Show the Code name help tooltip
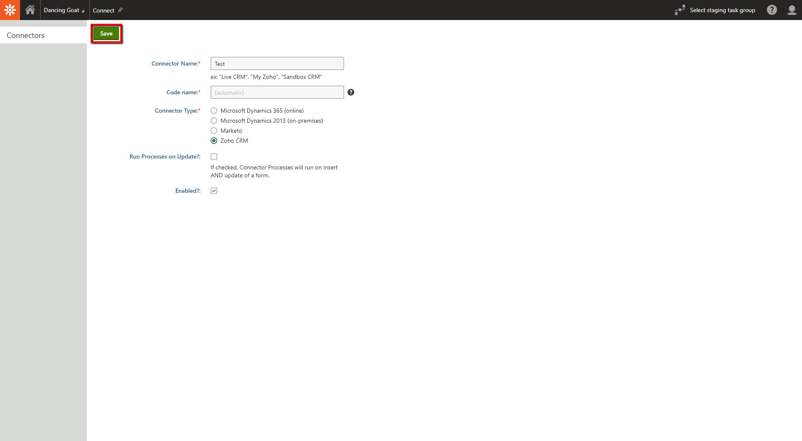This screenshot has width=802, height=441. coord(351,92)
